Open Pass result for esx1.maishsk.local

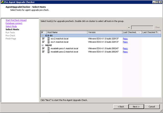(x=125, y=42)
